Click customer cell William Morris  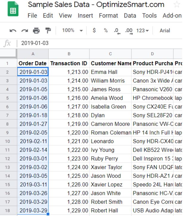click(x=110, y=81)
